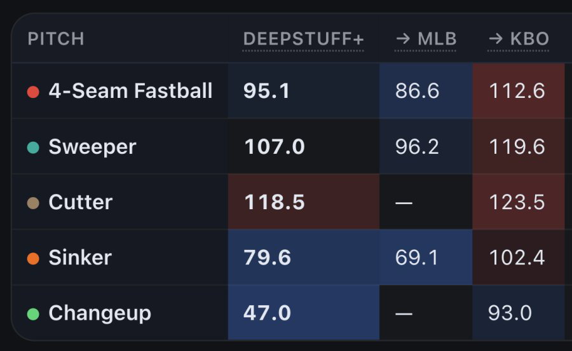
Task: Click the red 4-Seam Fastball dot
Action: click(x=33, y=92)
